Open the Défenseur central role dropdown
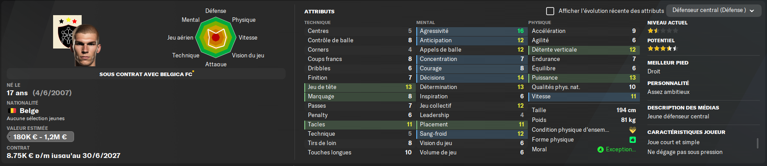This screenshot has width=767, height=166. click(x=713, y=10)
